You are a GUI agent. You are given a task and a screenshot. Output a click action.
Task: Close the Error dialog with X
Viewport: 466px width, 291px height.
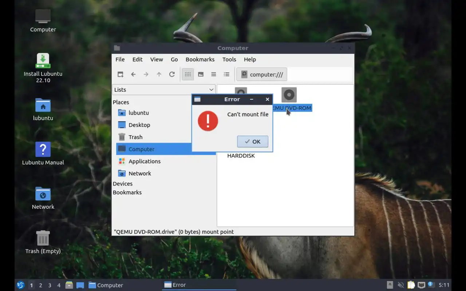click(268, 99)
